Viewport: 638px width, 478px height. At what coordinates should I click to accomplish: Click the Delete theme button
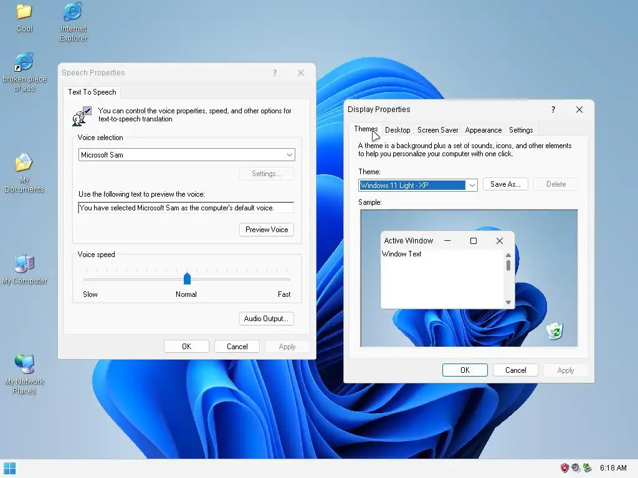tap(556, 184)
